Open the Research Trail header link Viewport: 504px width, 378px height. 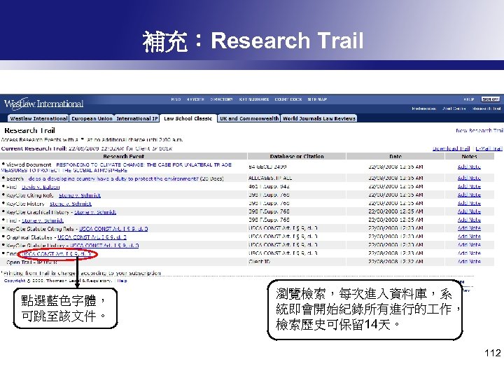(x=486, y=108)
